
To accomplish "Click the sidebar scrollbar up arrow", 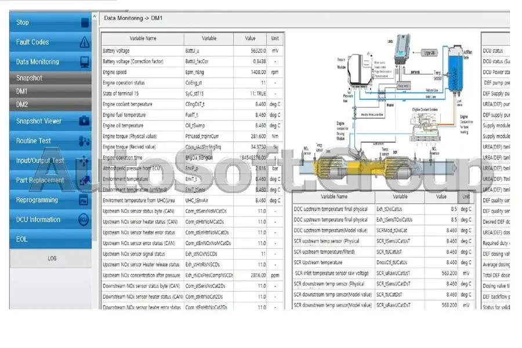I will click(95, 16).
